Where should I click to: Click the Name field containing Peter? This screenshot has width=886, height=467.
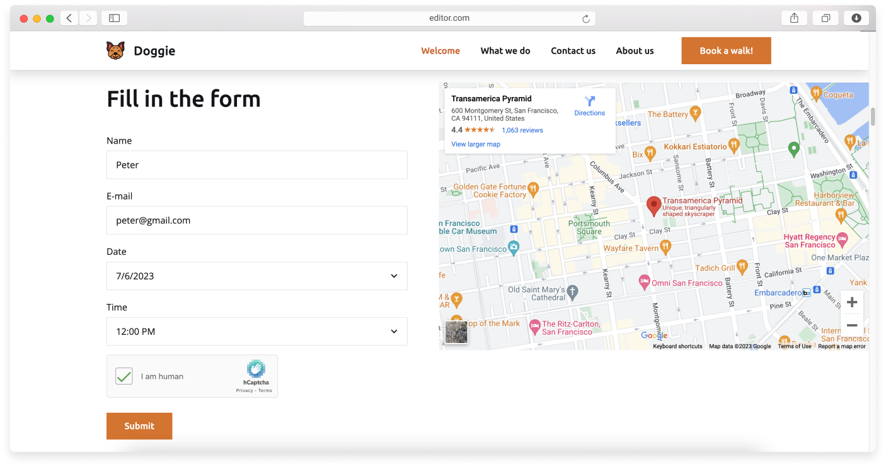257,165
